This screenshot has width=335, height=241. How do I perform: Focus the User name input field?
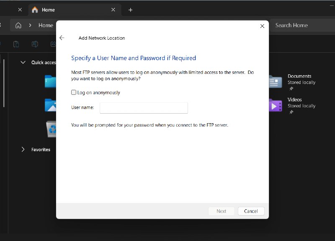pos(144,108)
